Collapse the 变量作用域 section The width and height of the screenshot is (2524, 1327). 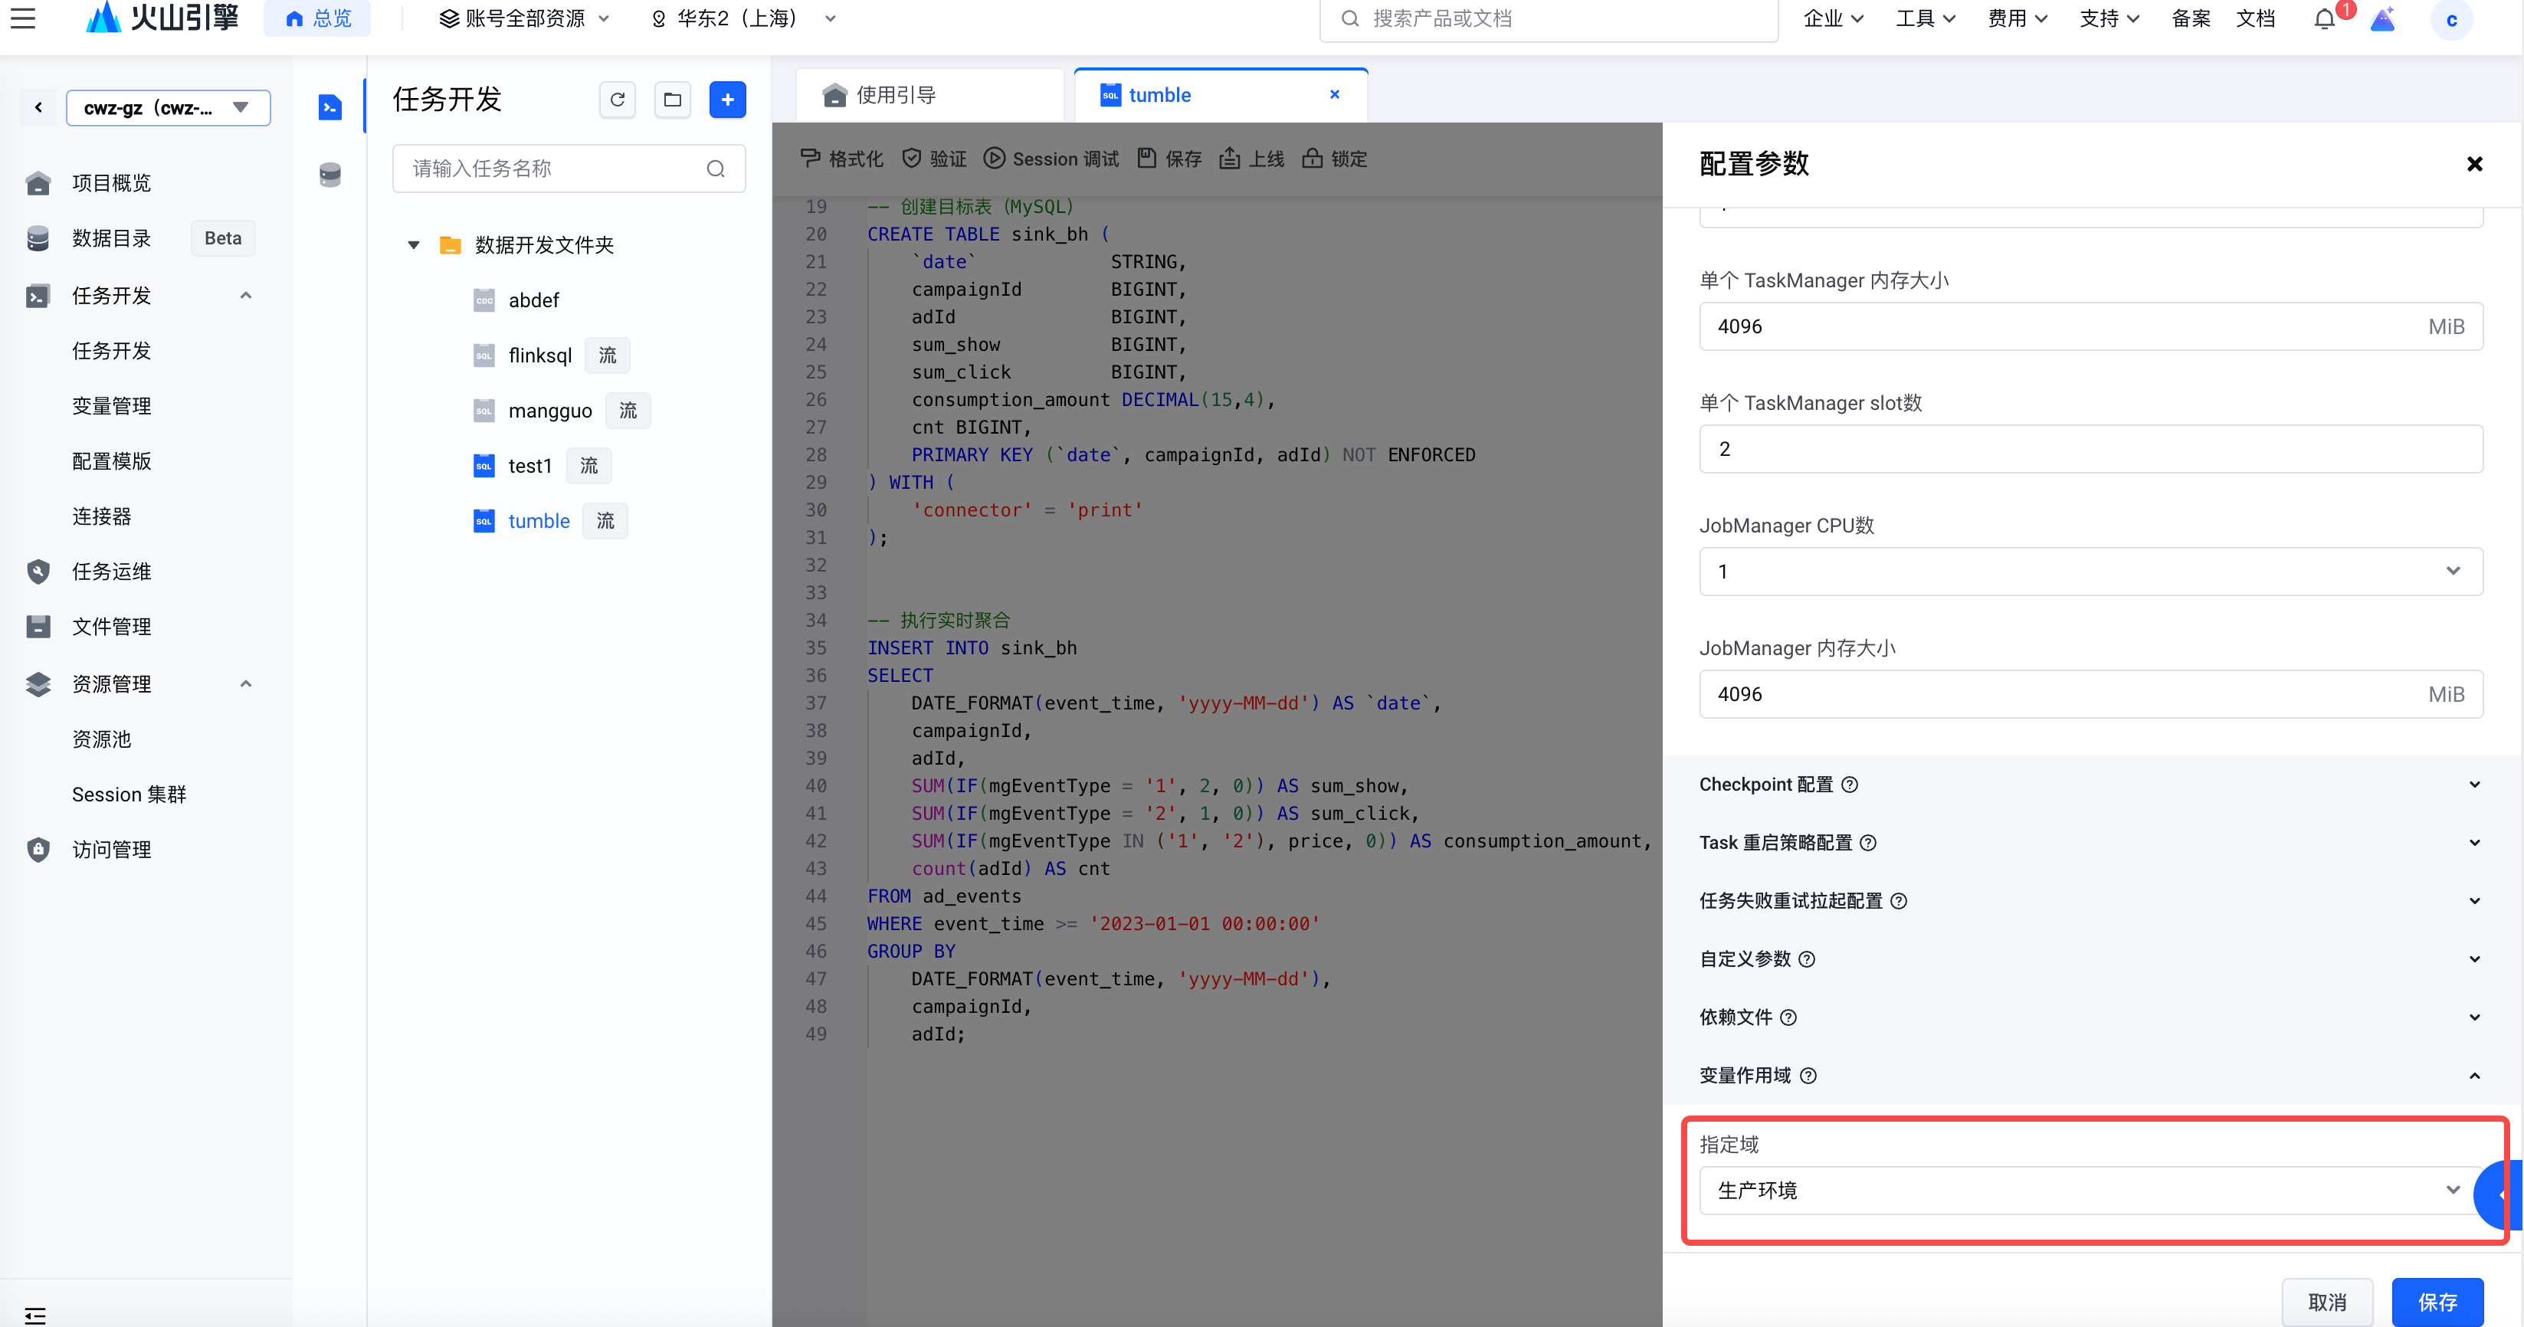(x=2475, y=1075)
